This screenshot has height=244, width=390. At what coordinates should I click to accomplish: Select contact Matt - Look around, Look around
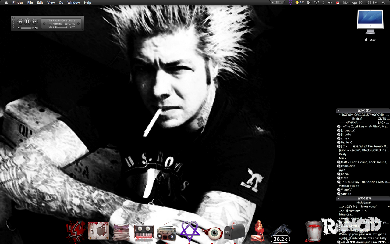point(363,162)
